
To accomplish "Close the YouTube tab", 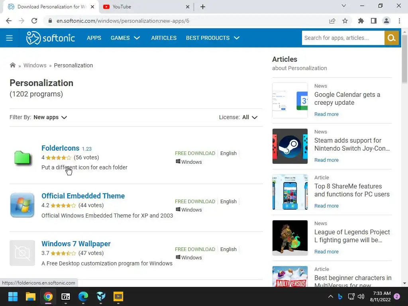I will pos(188,7).
